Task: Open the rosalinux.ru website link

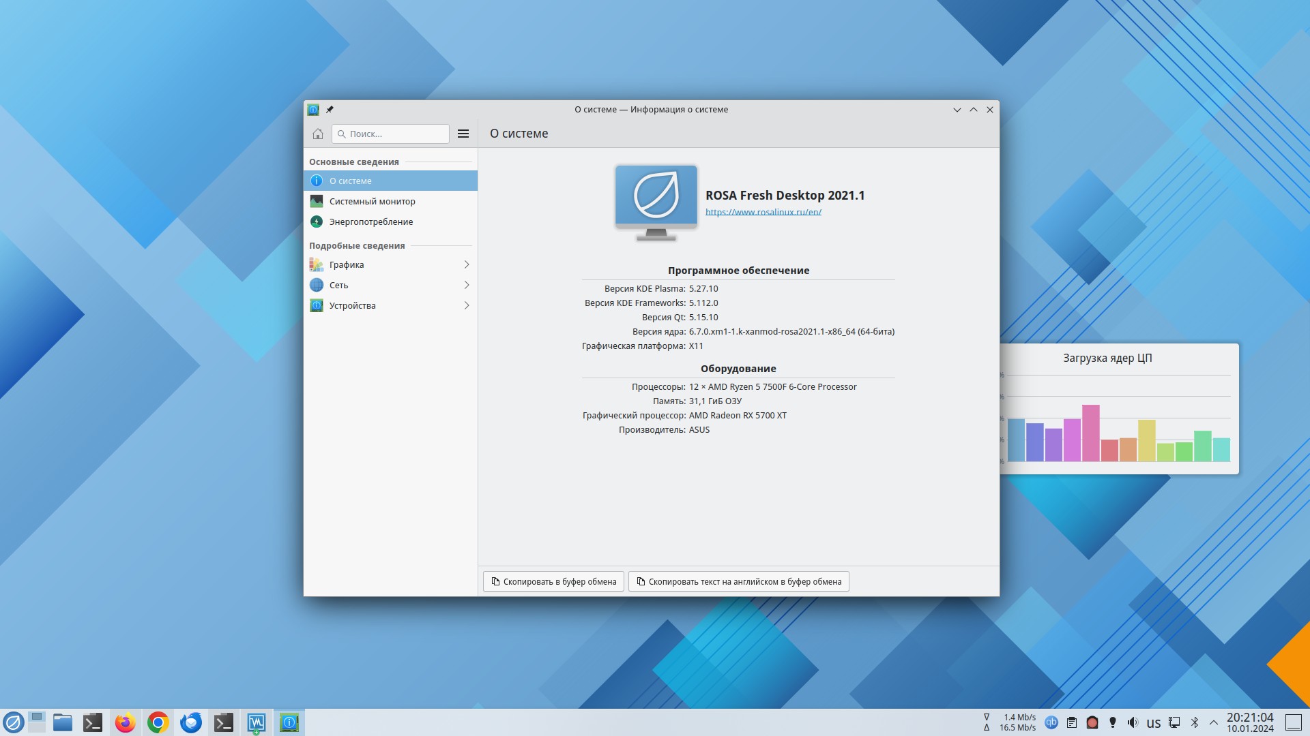Action: (x=763, y=212)
